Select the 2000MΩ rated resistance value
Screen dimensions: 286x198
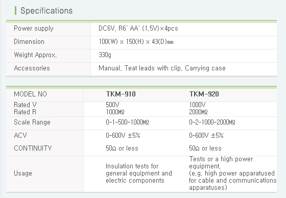pos(198,112)
